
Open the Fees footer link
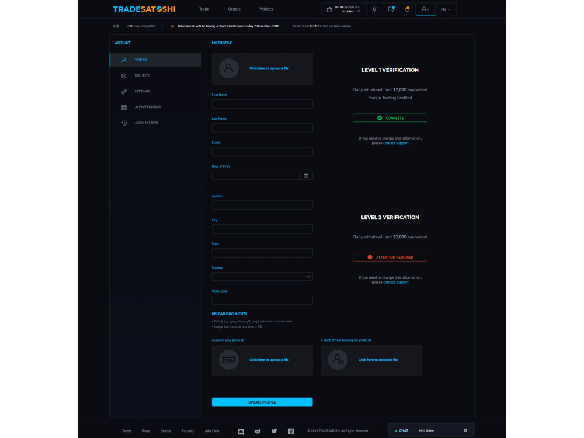146,431
